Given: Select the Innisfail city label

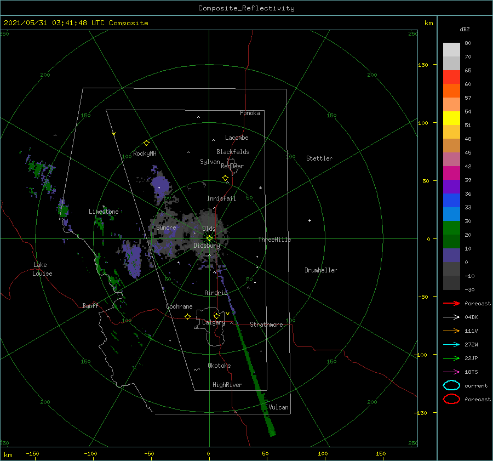Looking at the screenshot, I should point(221,198).
